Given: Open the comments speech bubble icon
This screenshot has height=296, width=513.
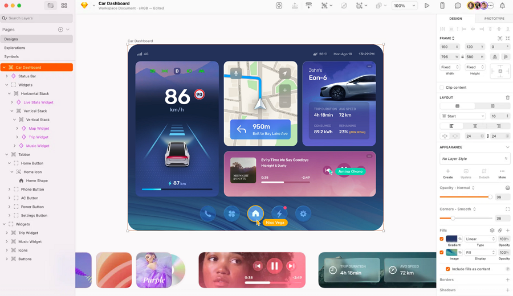Looking at the screenshot, I should point(458,6).
